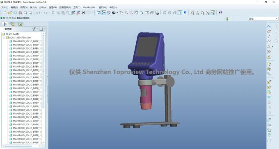The width and height of the screenshot is (279, 149).
Task: Open orient mode icon
Action: click(109, 13)
